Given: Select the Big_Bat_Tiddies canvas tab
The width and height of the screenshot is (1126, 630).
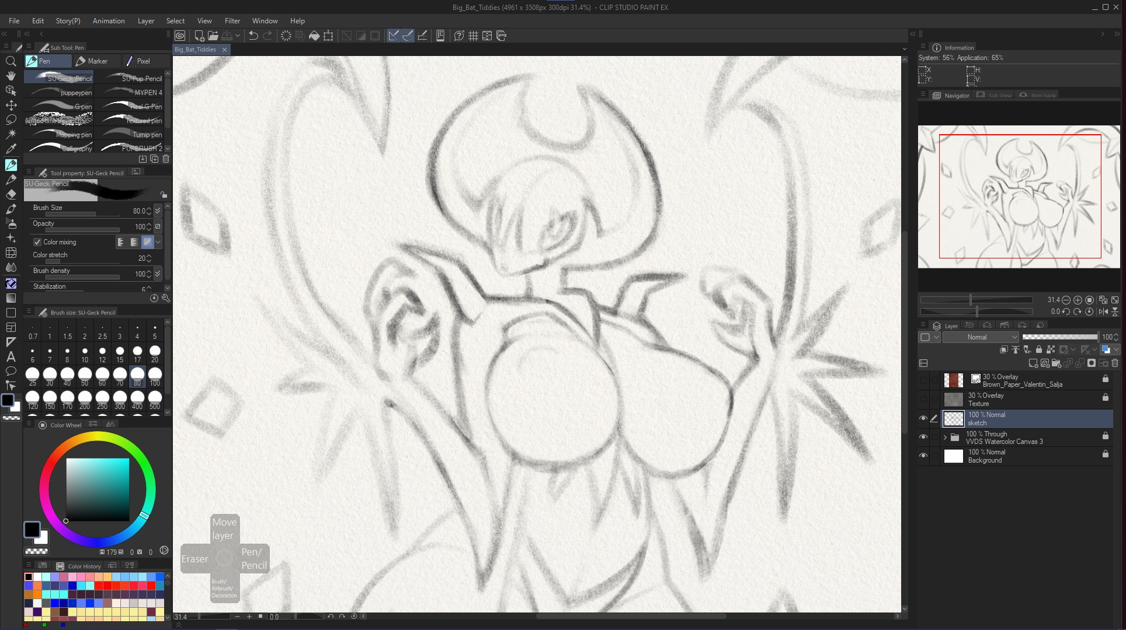Looking at the screenshot, I should (196, 50).
